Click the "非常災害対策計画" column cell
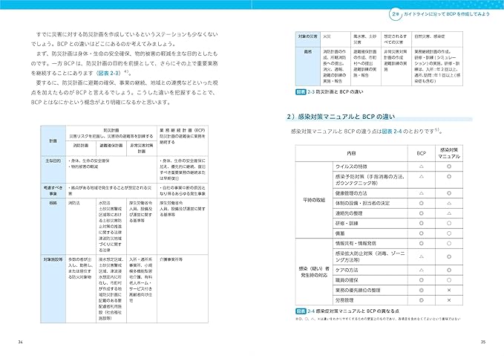Viewport: 504px width, 356px height. coord(142,148)
